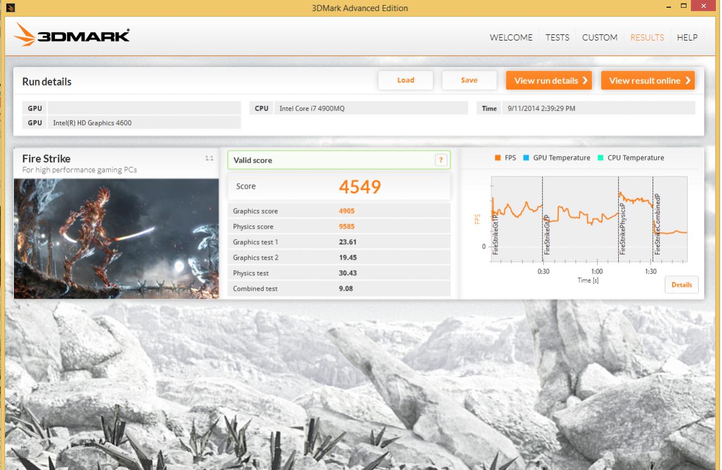
Task: Click the Graphics score value 4905
Action: point(347,211)
